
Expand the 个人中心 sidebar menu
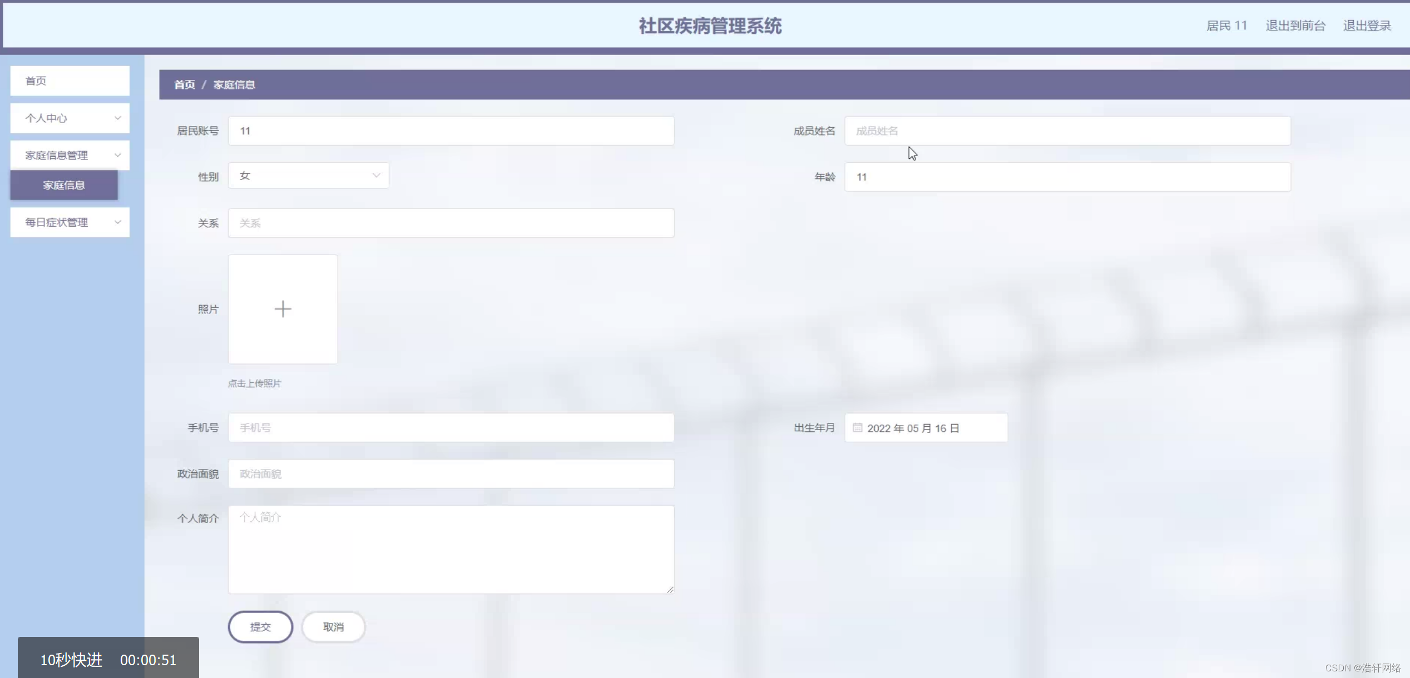(70, 118)
